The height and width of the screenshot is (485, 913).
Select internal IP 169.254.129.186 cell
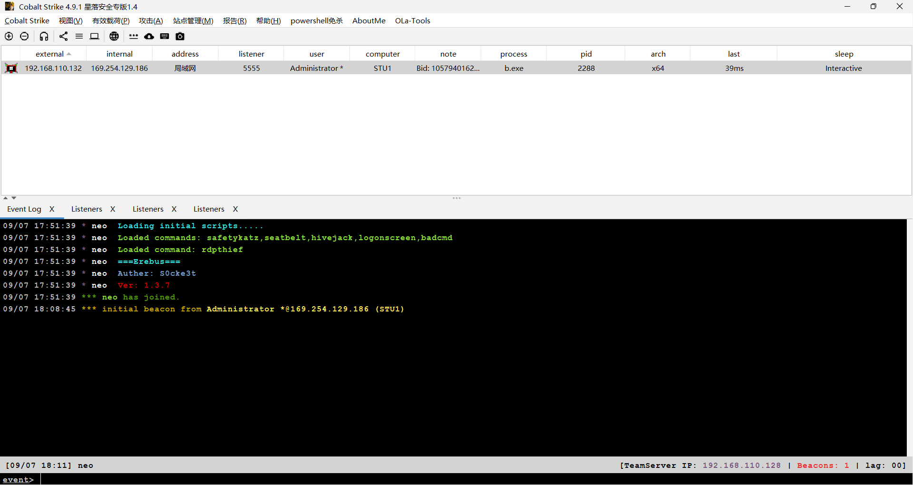pyautogui.click(x=119, y=68)
